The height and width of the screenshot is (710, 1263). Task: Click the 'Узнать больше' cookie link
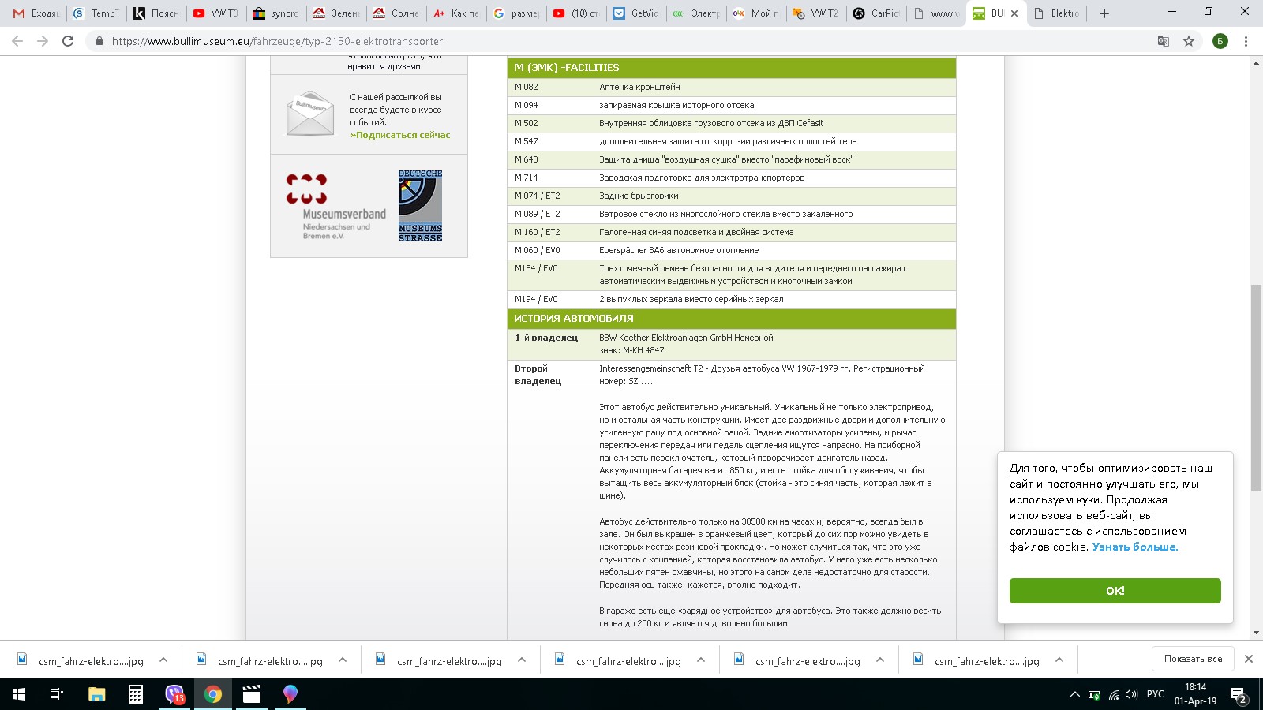1134,547
